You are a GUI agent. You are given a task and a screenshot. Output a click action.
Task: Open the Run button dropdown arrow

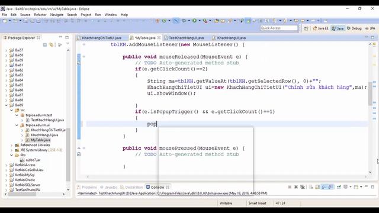[x=200, y=21]
